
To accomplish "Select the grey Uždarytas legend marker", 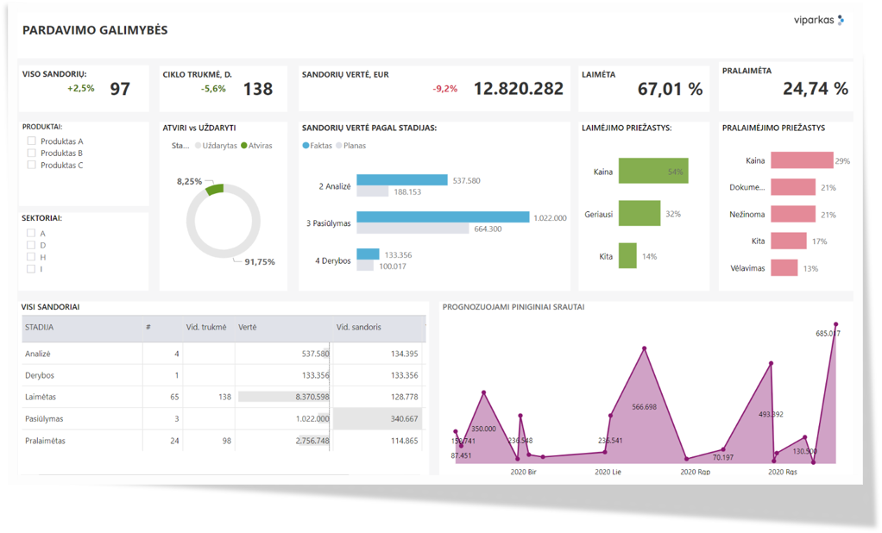I will pos(198,146).
